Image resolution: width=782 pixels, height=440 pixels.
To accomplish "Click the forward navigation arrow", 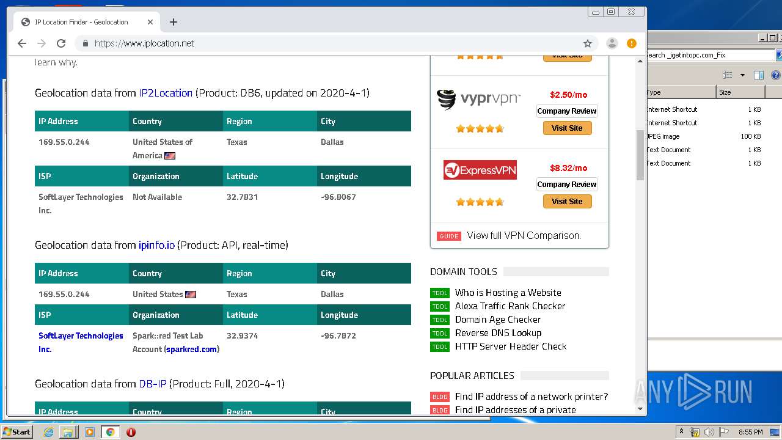I will point(42,43).
